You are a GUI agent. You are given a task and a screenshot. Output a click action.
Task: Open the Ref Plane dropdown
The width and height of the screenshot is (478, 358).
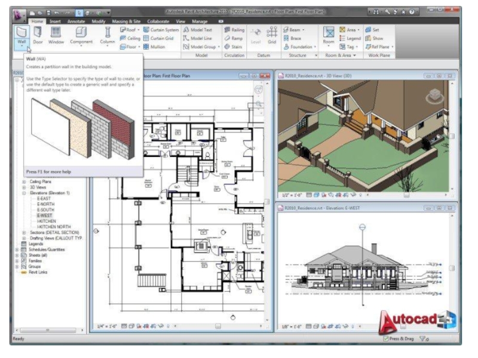[x=393, y=47]
